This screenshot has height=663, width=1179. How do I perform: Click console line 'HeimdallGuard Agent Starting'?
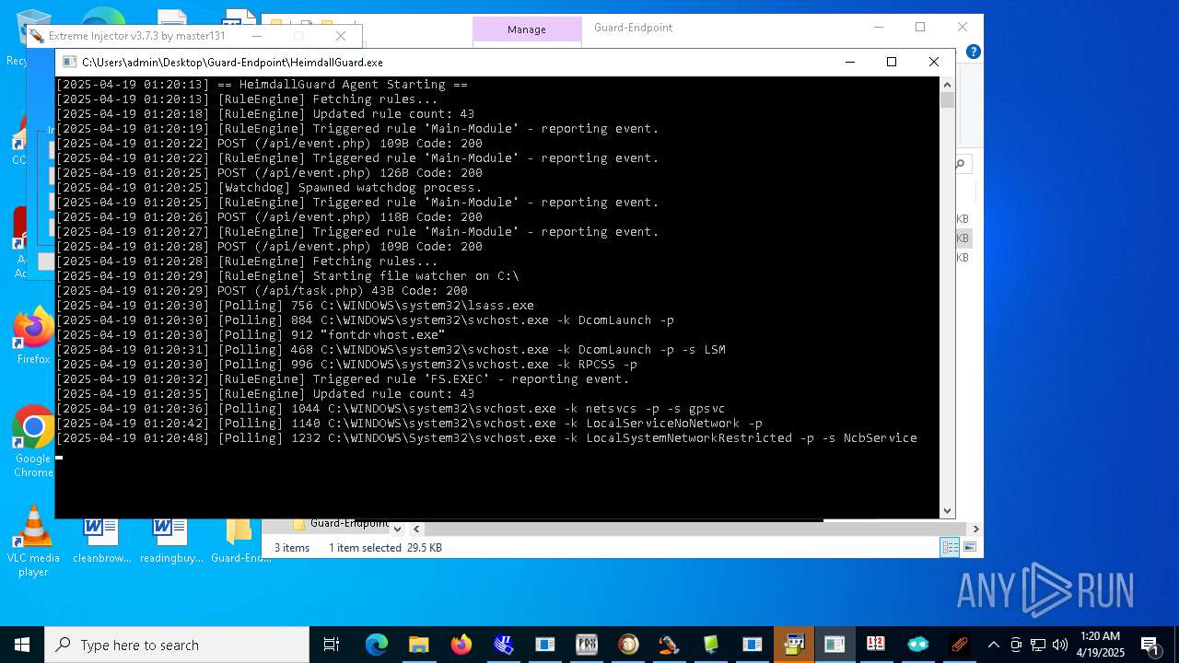(263, 85)
